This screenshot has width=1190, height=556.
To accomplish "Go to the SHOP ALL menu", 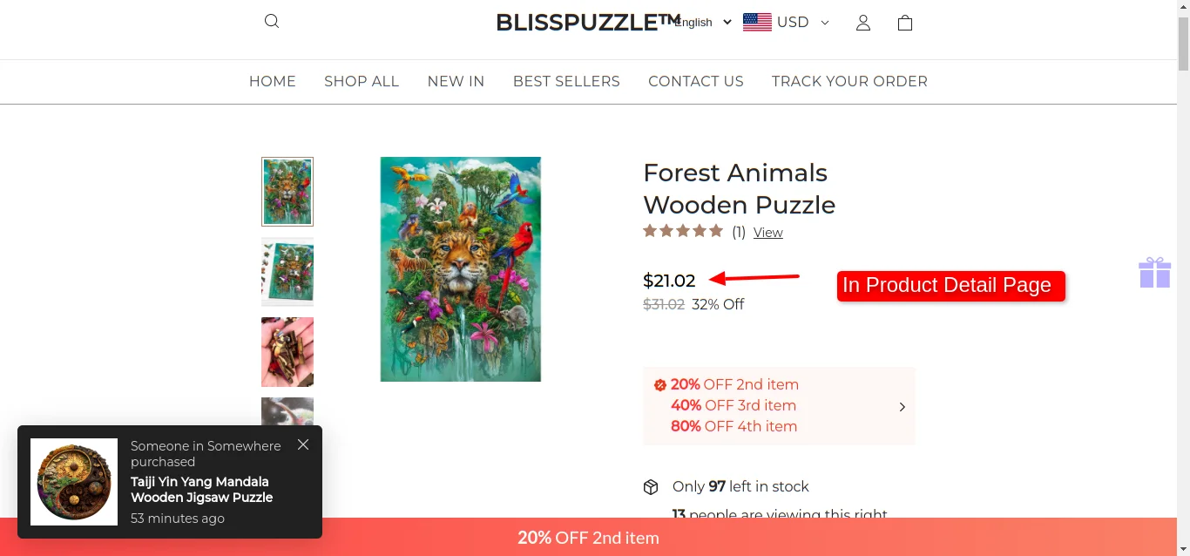I will coord(362,81).
